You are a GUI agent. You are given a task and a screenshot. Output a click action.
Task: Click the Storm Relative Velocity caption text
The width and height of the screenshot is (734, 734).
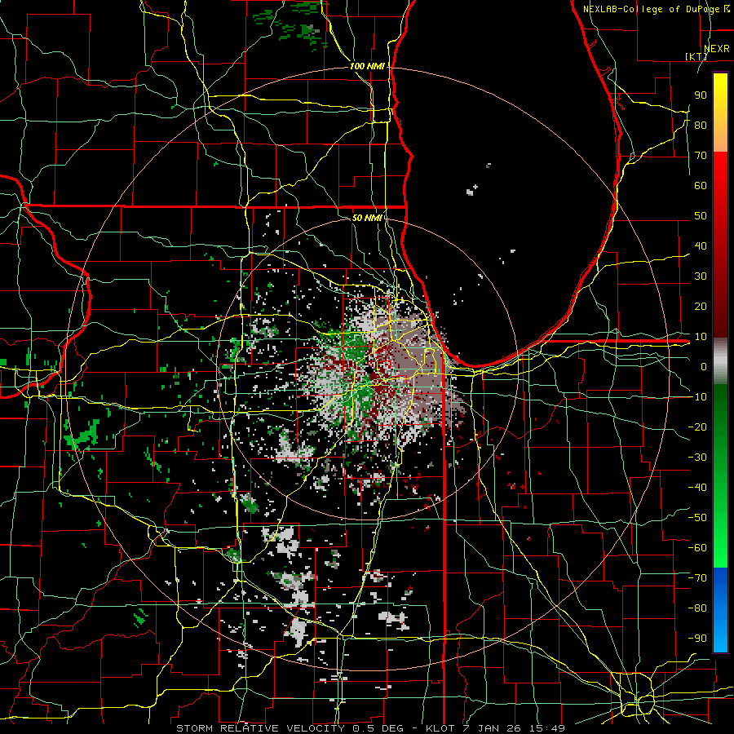[370, 728]
